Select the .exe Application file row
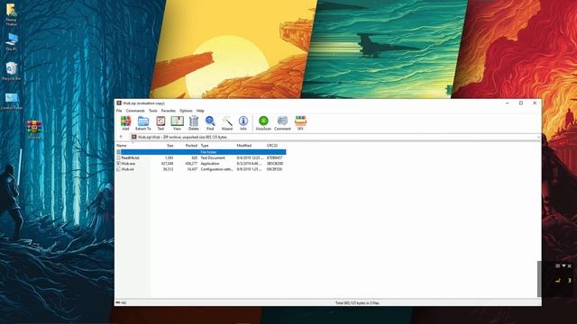The width and height of the screenshot is (577, 324). click(x=200, y=164)
